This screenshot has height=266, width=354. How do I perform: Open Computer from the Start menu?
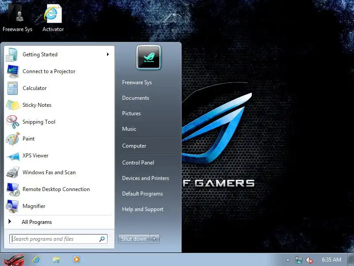click(134, 146)
